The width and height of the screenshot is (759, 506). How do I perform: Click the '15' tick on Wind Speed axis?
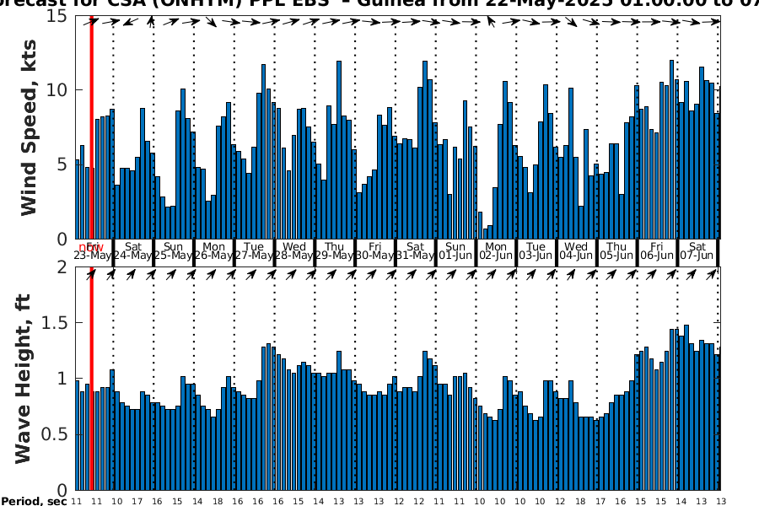click(x=57, y=16)
